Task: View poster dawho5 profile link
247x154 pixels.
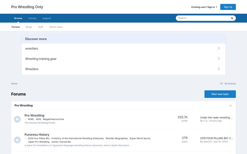Action: [x=208, y=142]
